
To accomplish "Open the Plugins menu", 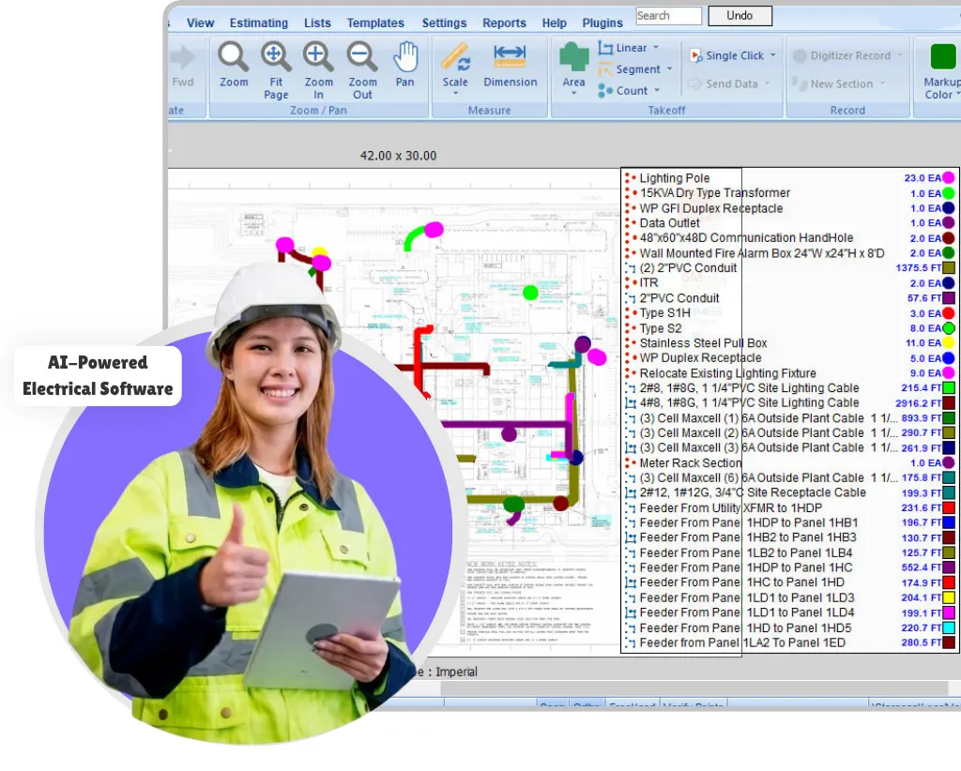I will (602, 23).
